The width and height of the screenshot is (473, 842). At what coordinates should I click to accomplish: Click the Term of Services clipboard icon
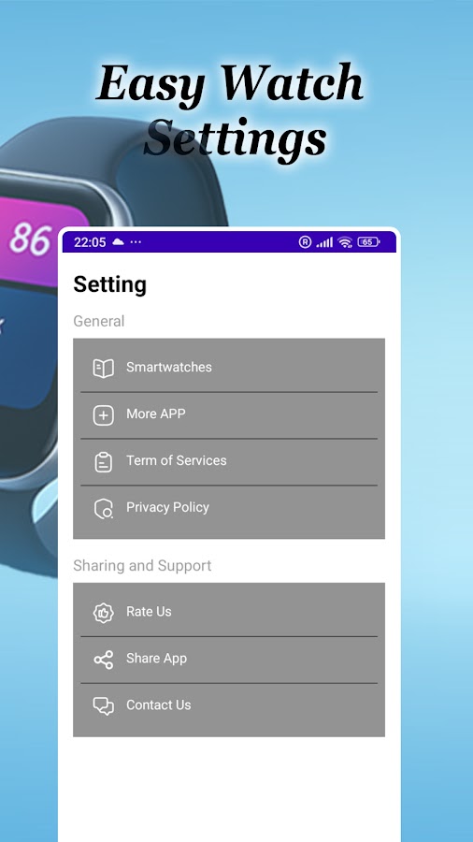tap(103, 462)
